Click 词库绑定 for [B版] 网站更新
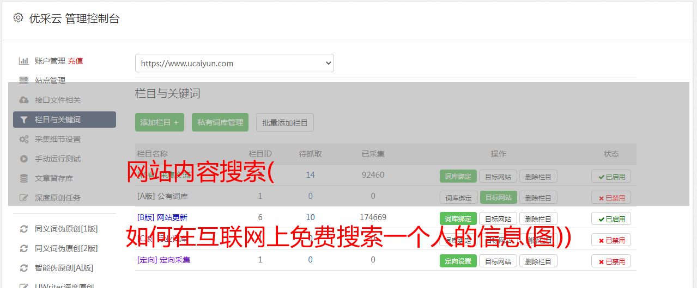The width and height of the screenshot is (697, 288). (x=458, y=218)
